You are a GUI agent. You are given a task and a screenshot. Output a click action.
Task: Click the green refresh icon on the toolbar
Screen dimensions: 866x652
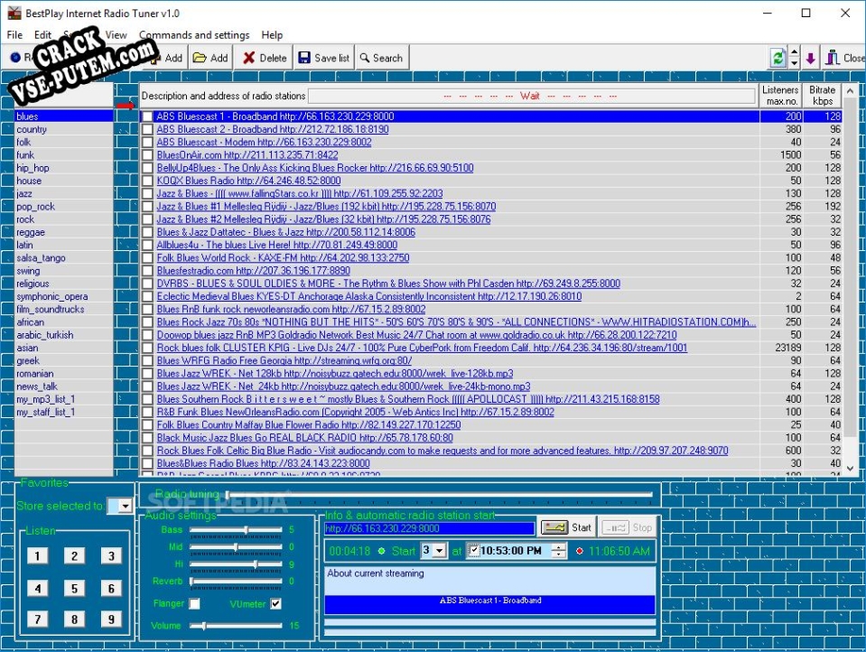click(x=778, y=57)
